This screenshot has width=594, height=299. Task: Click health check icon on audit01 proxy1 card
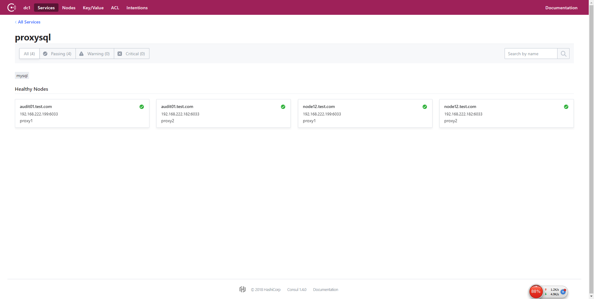142,107
